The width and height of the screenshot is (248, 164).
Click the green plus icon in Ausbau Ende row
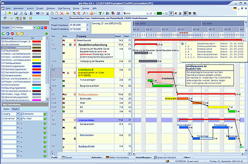click(x=64, y=147)
